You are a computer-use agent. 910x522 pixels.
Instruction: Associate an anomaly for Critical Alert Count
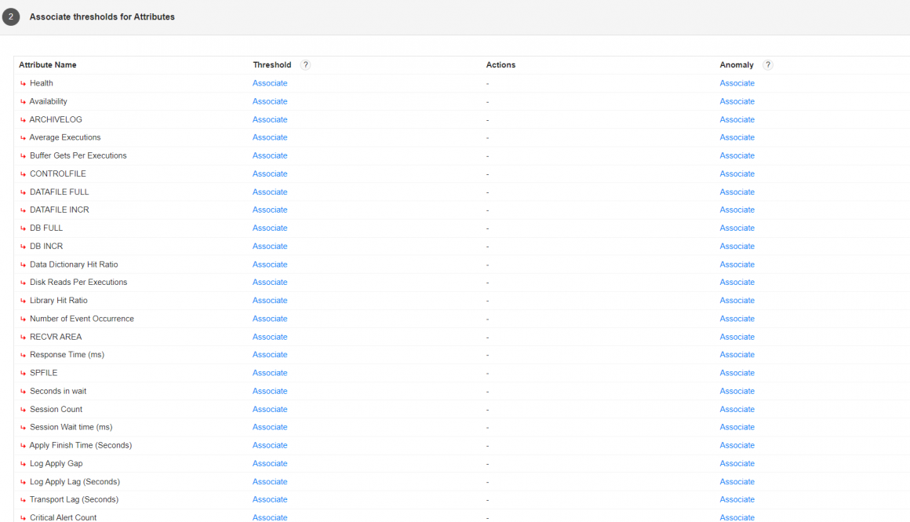(x=737, y=517)
